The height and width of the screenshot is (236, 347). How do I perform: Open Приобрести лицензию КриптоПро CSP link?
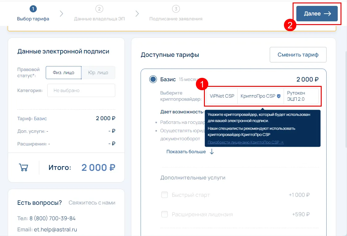tap(245, 142)
